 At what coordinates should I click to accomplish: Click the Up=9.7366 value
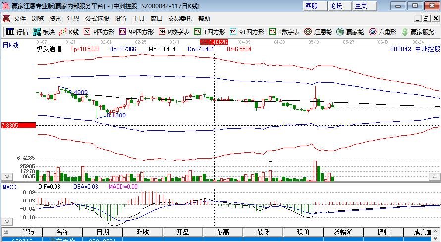pyautogui.click(x=122, y=49)
